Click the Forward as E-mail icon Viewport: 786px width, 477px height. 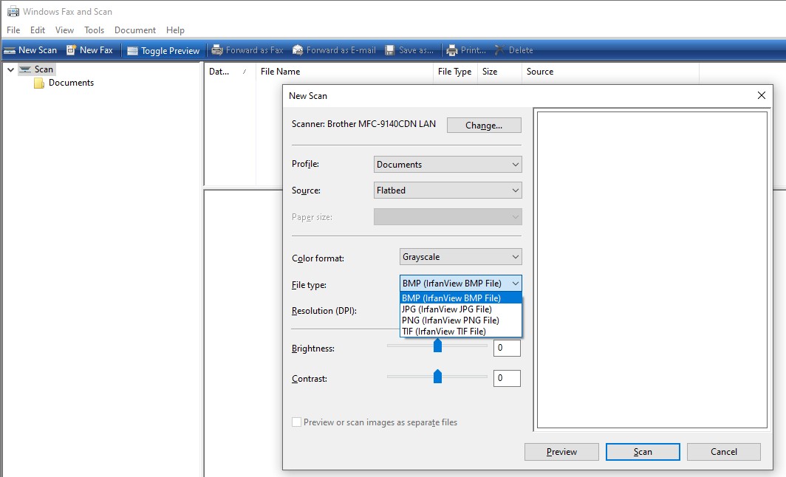pos(298,50)
